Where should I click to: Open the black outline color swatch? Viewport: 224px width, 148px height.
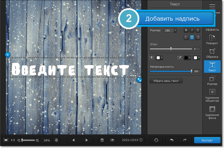[187, 58]
